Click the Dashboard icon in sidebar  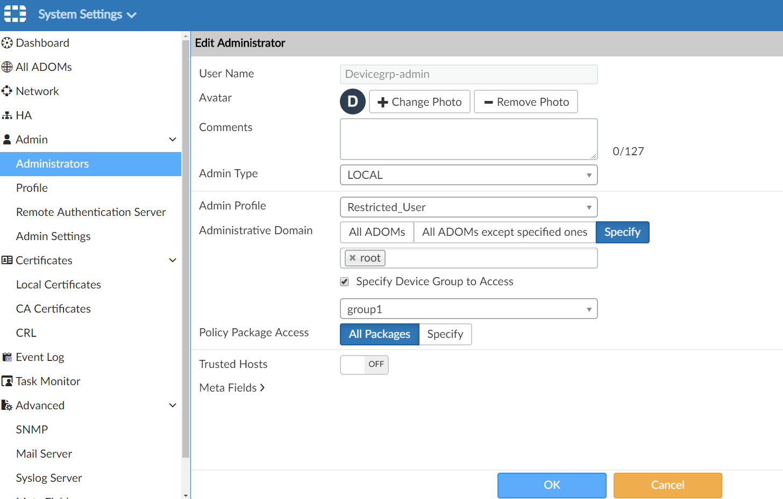pos(7,43)
